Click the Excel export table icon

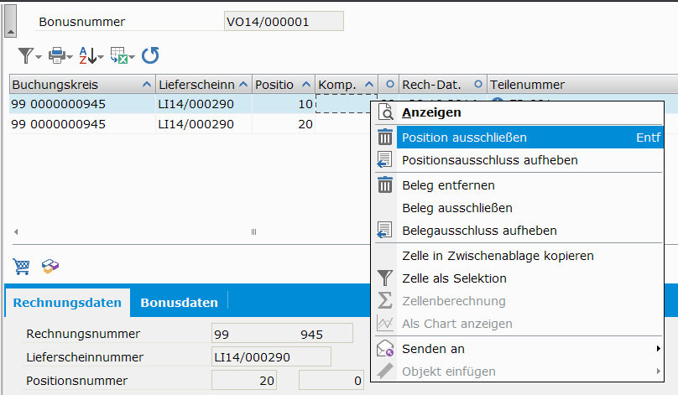click(x=120, y=56)
